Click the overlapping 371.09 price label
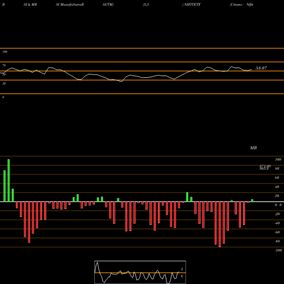 tap(265, 166)
